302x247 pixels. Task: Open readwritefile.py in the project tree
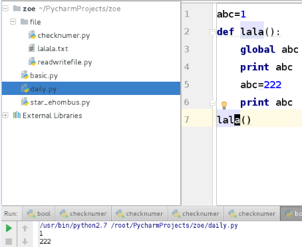tap(65, 62)
